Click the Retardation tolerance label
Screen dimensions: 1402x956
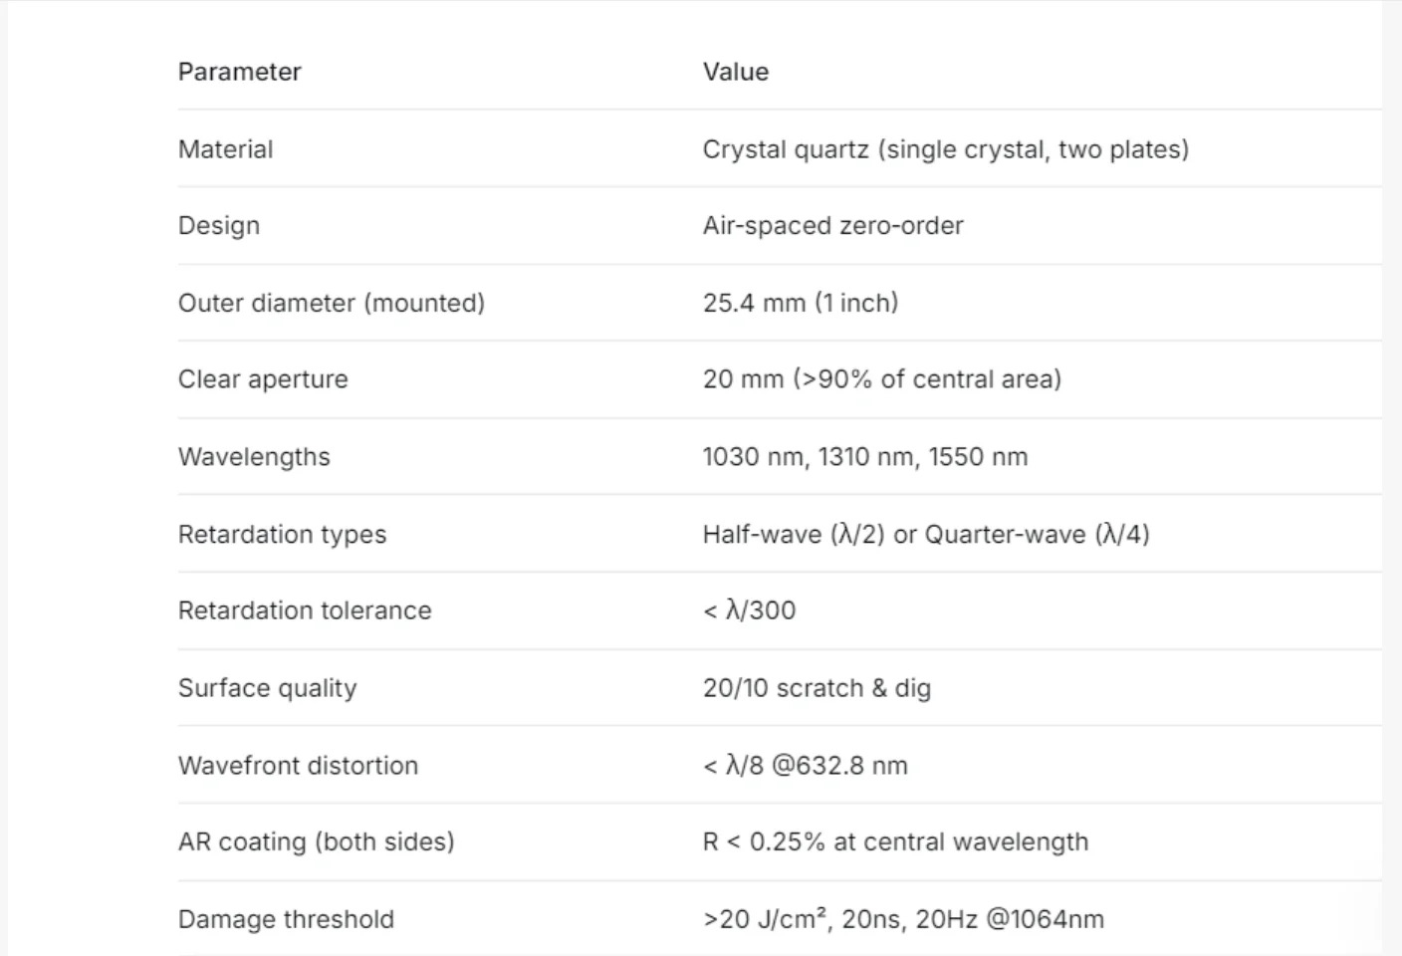tap(305, 610)
